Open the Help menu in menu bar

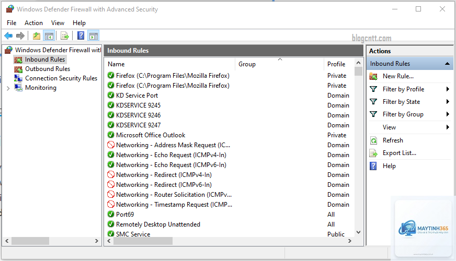click(79, 23)
